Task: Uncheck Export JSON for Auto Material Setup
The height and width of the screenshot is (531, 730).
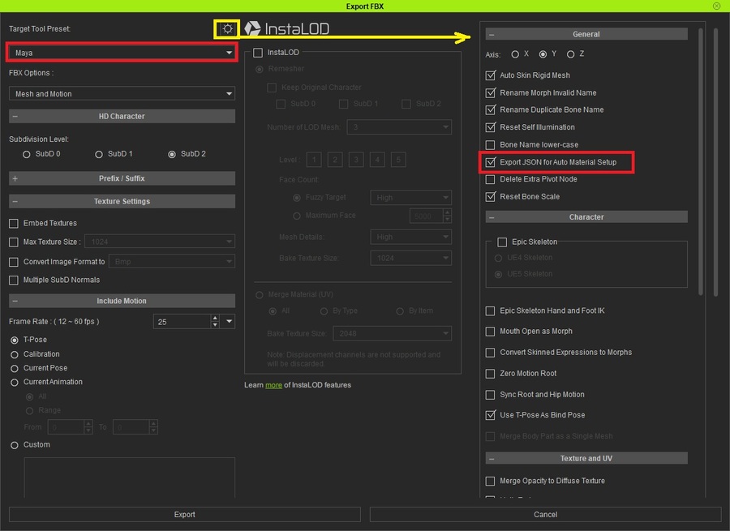Action: (490, 162)
